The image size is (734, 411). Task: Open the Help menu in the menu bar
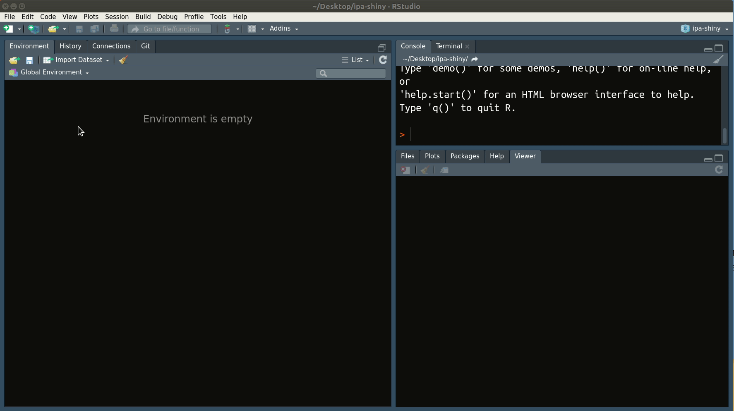click(x=240, y=17)
